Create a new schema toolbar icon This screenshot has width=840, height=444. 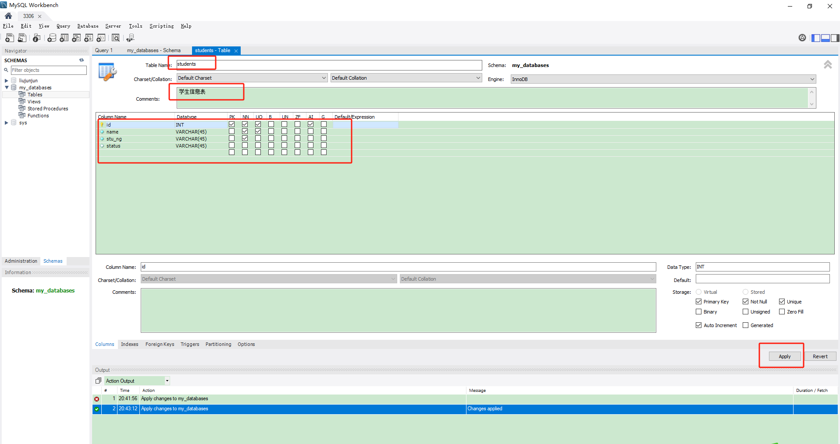pos(52,38)
